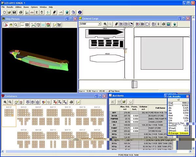Viewport: 196px width, 157px height.
Task: Open the stability curve graph icon in the main toolbar
Action: (x=27, y=12)
